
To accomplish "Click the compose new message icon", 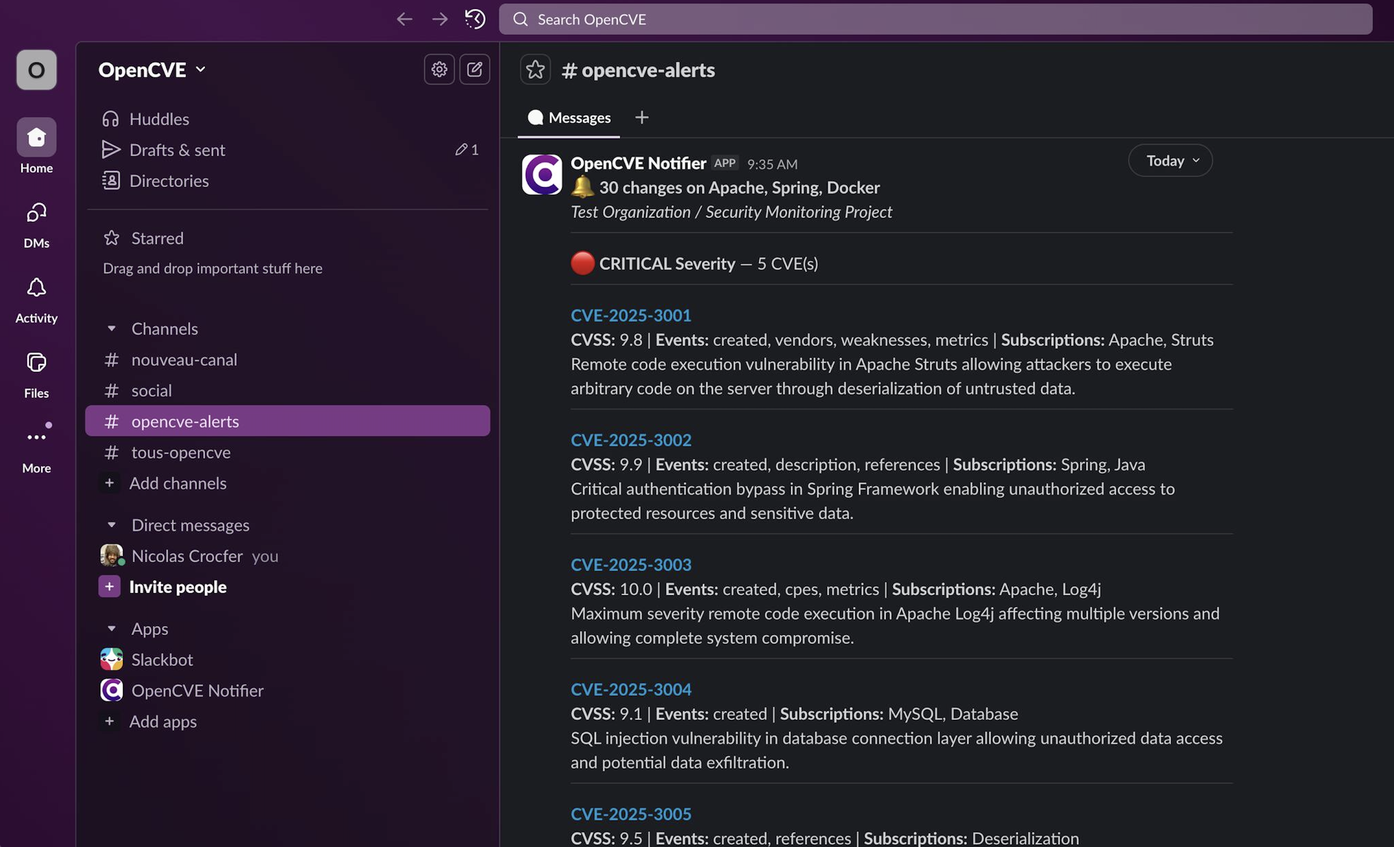I will click(x=474, y=69).
